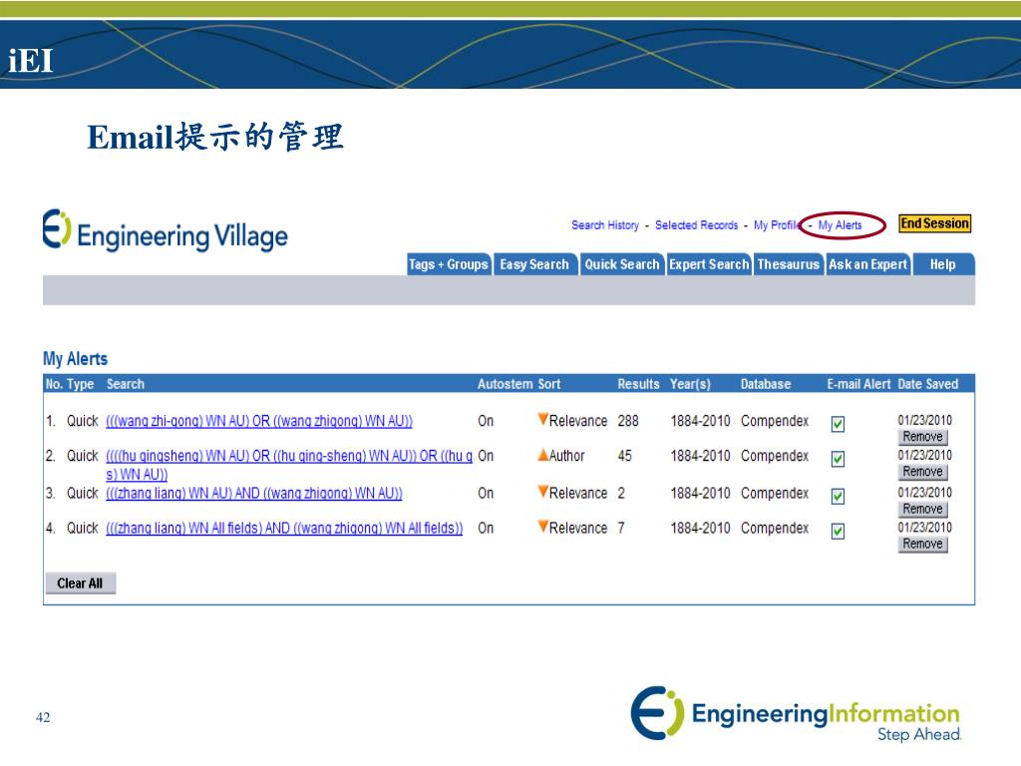This screenshot has height=766, width=1021.
Task: Open the zhang liang AND wang zhigong WN AU search
Action: pyautogui.click(x=254, y=494)
